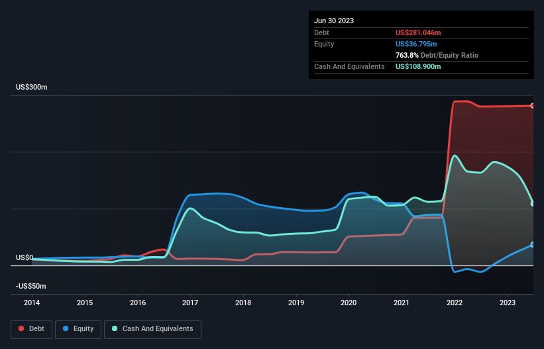Image resolution: width=544 pixels, height=349 pixels.
Task: Click the Jun 30 2023 tooltip date
Action: 334,21
